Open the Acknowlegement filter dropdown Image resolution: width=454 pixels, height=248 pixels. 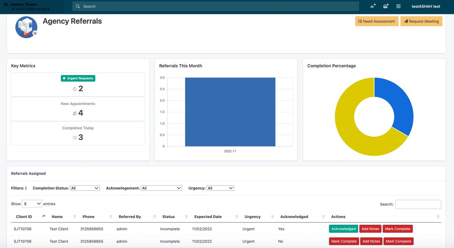click(x=161, y=188)
